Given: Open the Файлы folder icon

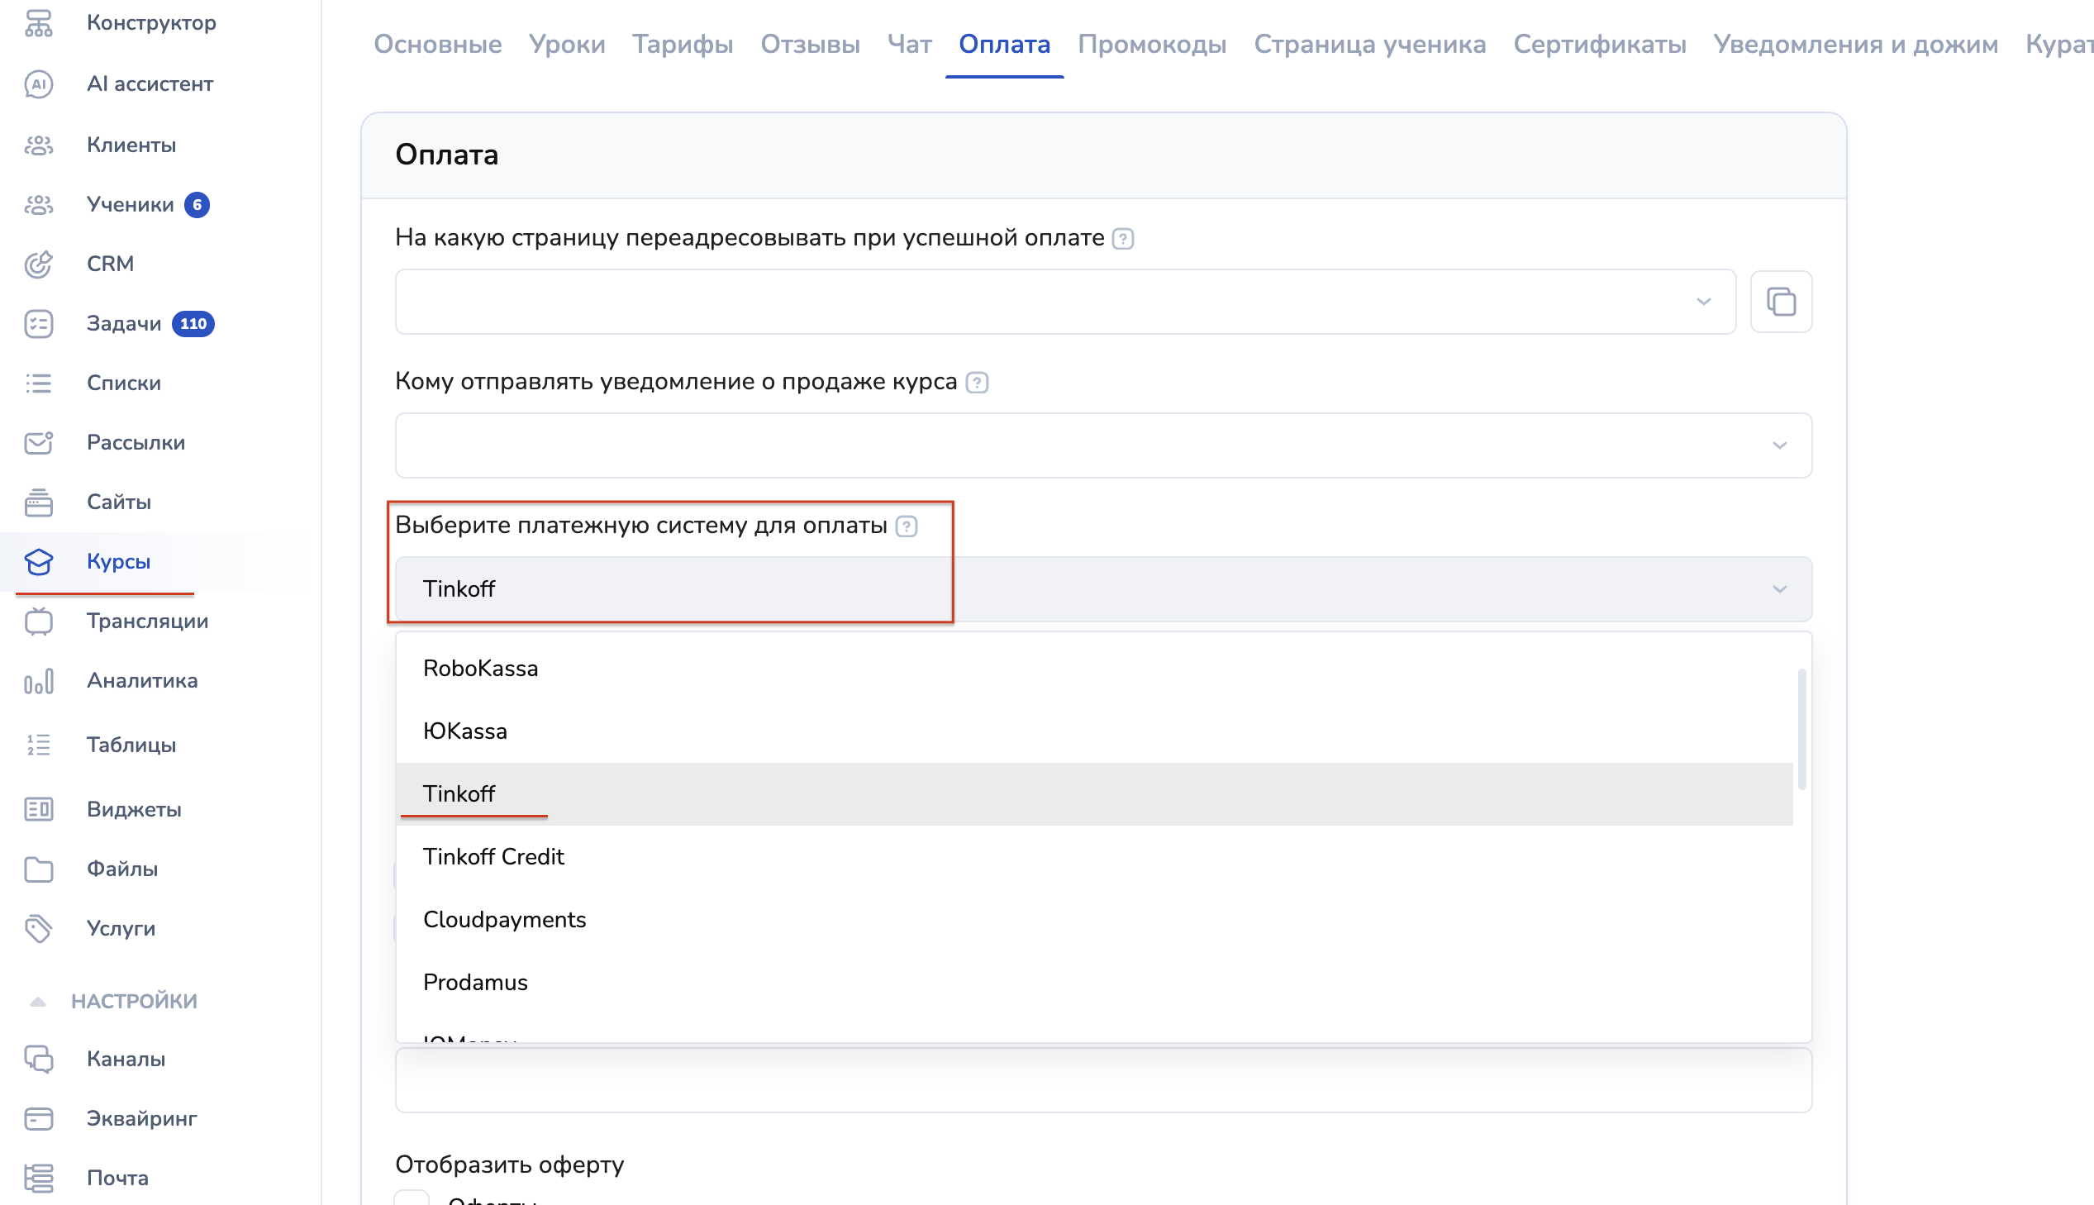Looking at the screenshot, I should (x=39, y=869).
